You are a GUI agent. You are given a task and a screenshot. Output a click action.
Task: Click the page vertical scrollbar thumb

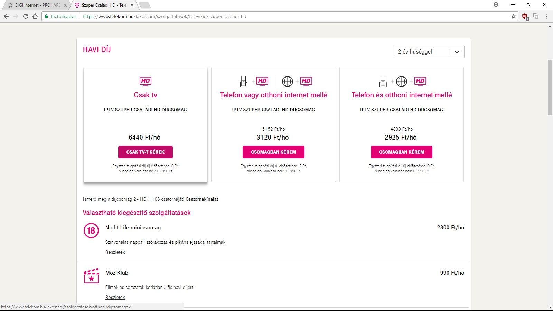550,87
